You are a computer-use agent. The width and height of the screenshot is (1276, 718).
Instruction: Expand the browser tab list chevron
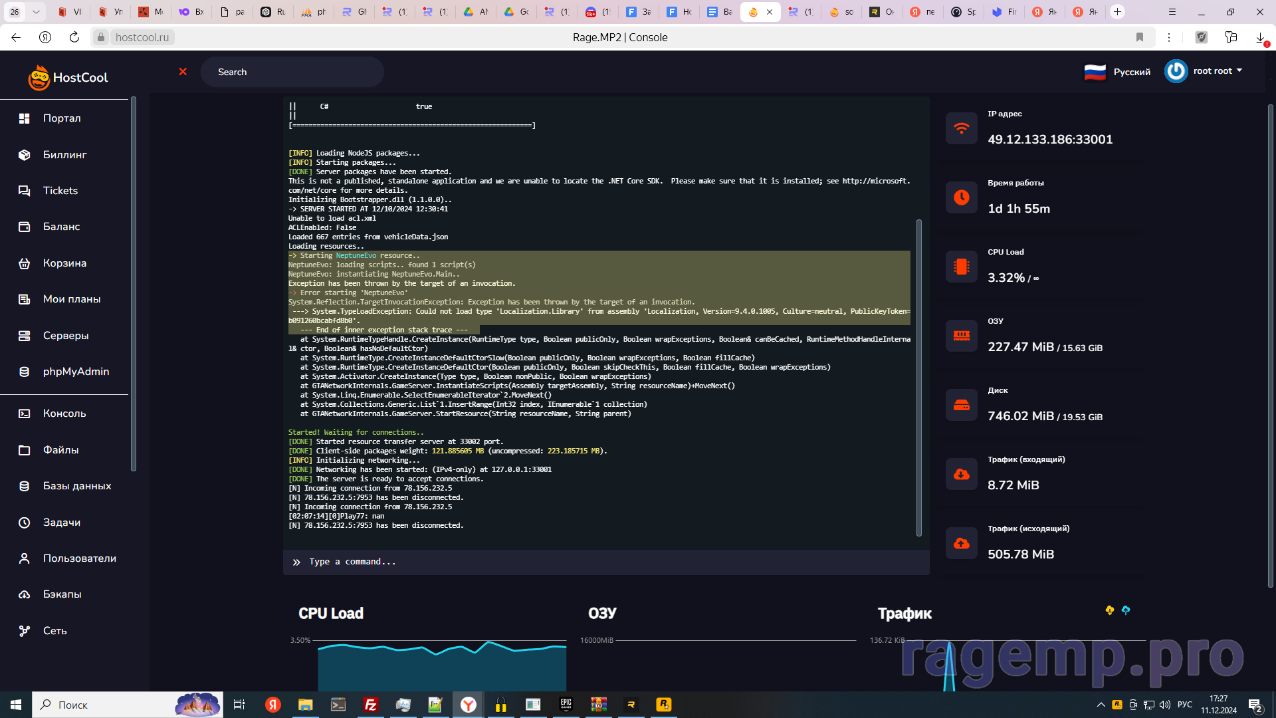point(36,12)
